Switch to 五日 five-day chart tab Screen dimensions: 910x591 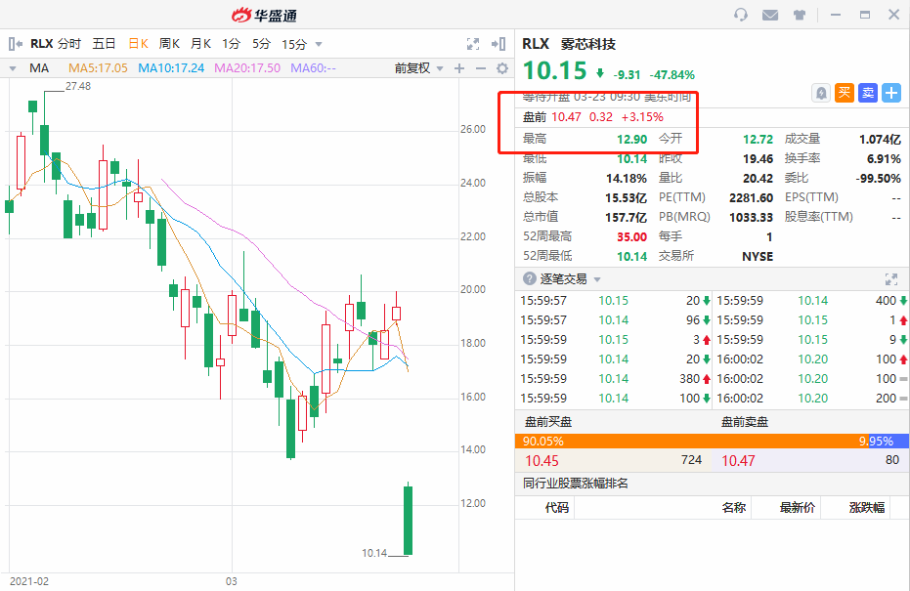pos(105,44)
